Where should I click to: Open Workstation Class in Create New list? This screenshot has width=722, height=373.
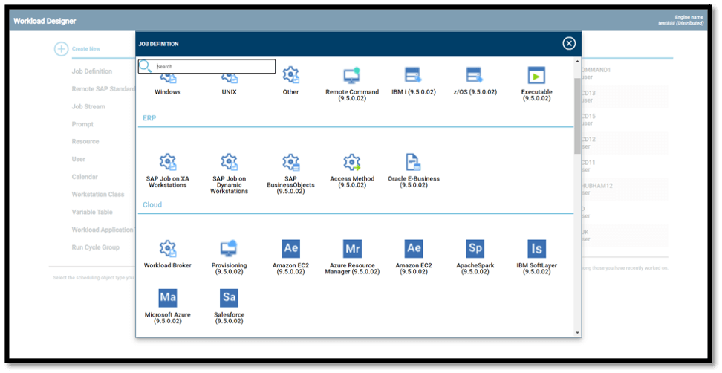98,195
